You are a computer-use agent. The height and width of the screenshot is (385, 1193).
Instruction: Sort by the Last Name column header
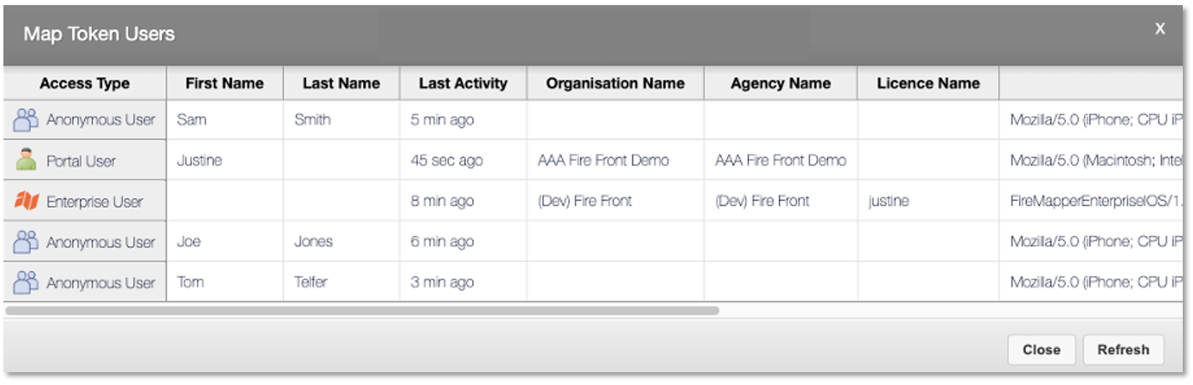[341, 83]
